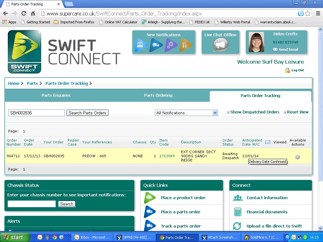Click the chassis number input field

[32, 204]
